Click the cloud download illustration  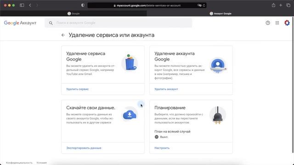click(x=130, y=114)
